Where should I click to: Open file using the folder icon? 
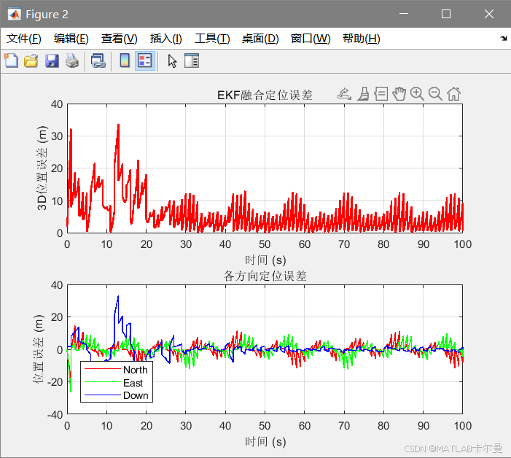(31, 61)
